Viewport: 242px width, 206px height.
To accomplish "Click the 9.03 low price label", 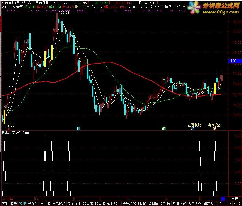I will coord(11,125).
